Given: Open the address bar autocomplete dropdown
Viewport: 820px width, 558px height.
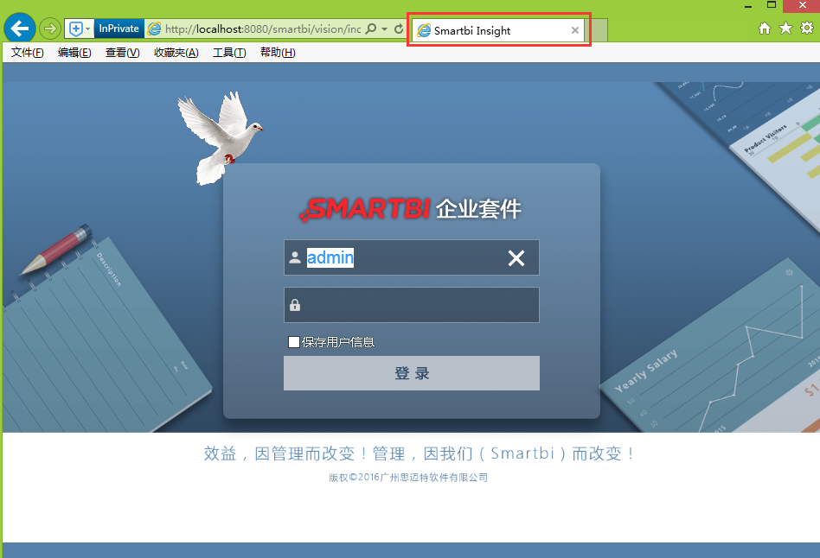Looking at the screenshot, I should (x=384, y=29).
